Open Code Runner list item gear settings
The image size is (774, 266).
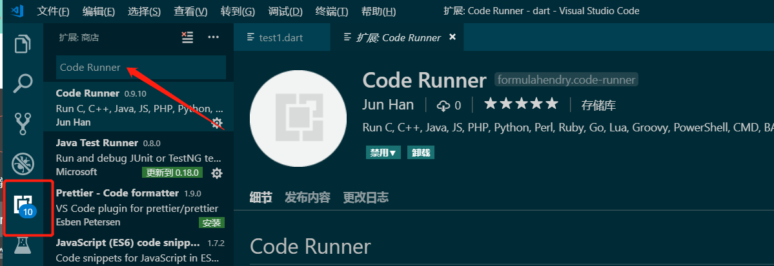click(217, 122)
